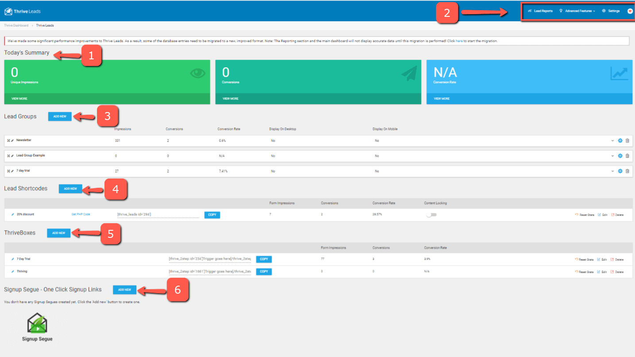Click the move arrows icon beside 7 day trial
The width and height of the screenshot is (635, 357).
[8, 171]
